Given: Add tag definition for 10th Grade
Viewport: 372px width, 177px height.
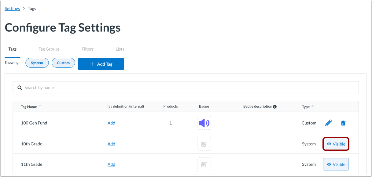Looking at the screenshot, I should pyautogui.click(x=111, y=144).
